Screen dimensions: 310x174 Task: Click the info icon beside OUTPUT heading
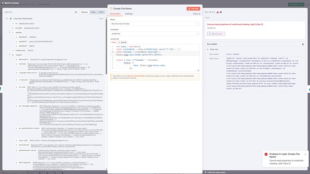coord(221,12)
